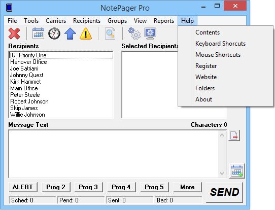Click the Prog 2 button

pyautogui.click(x=56, y=187)
